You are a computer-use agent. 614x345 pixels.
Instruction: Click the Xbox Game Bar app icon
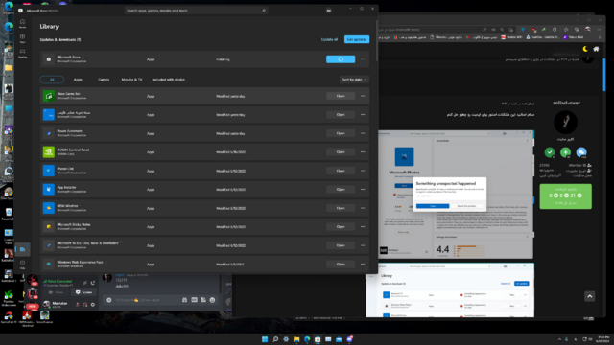(49, 96)
